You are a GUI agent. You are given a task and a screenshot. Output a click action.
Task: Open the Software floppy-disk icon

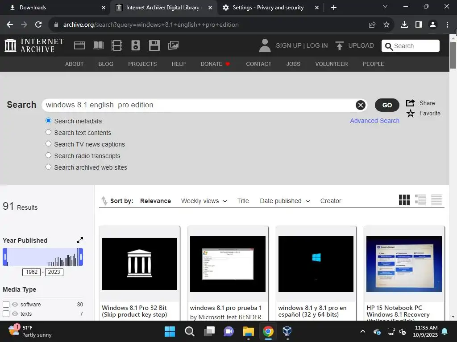click(154, 45)
